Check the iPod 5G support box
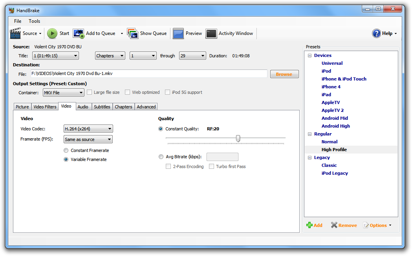The width and height of the screenshot is (412, 256). coord(167,92)
